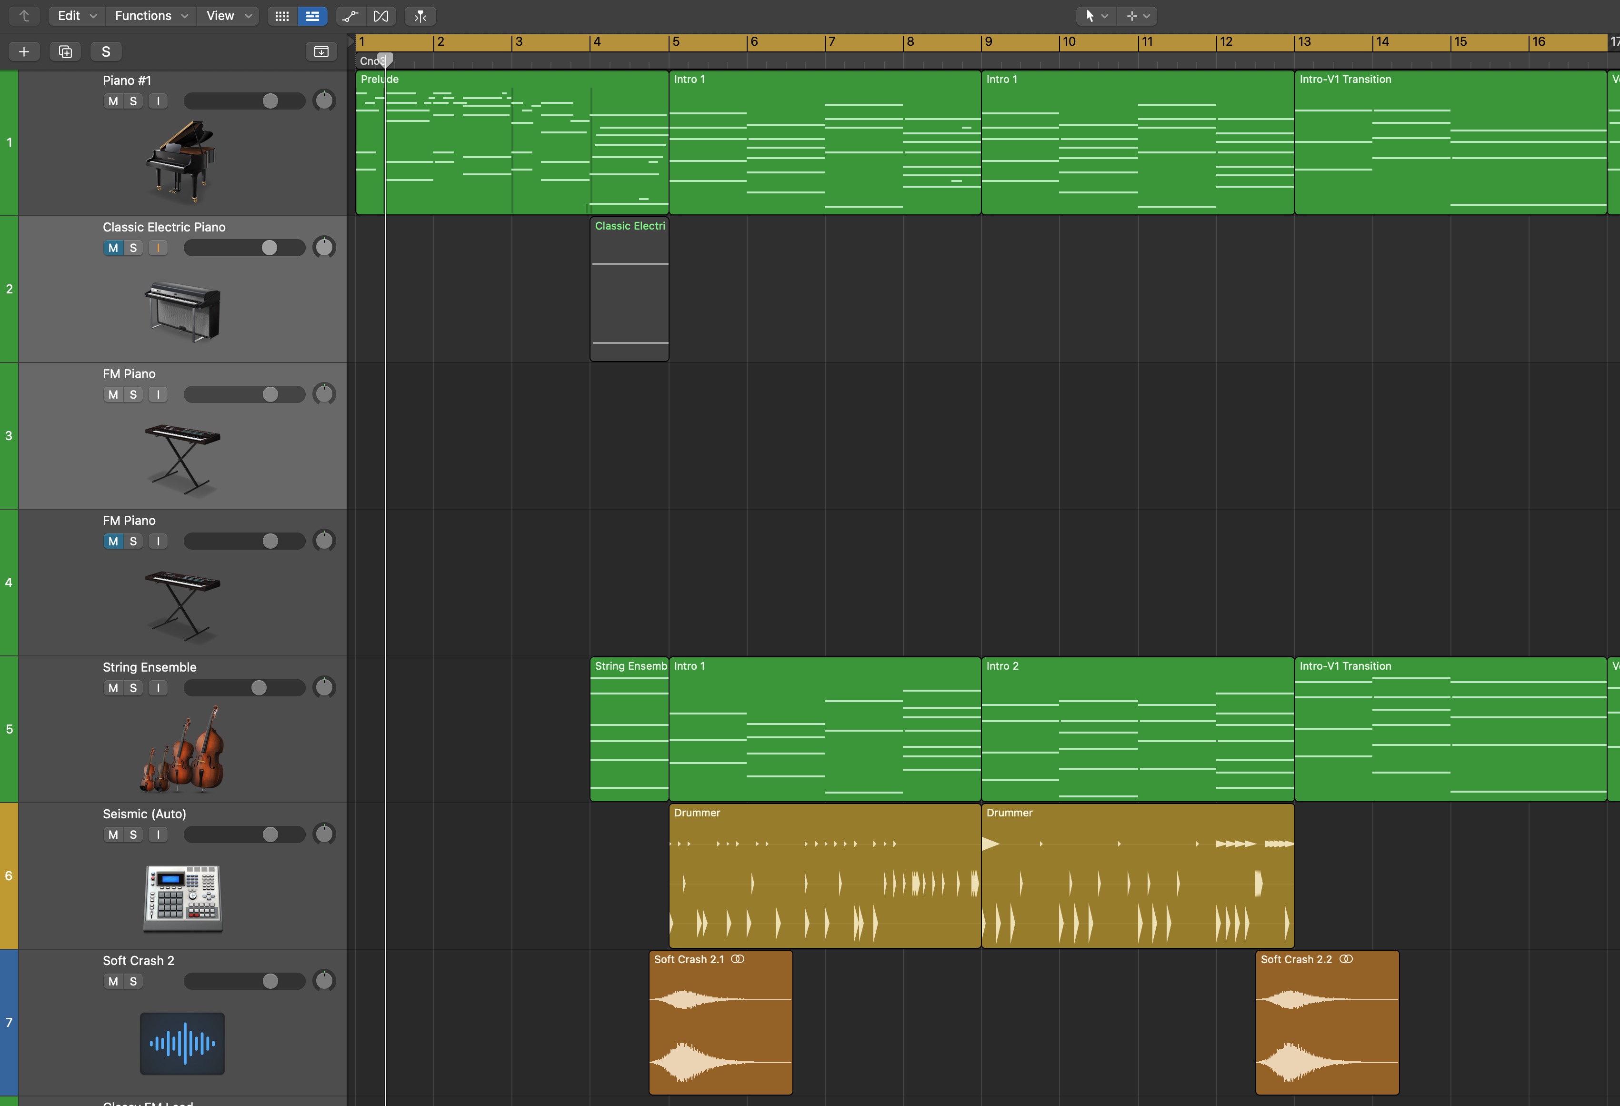The width and height of the screenshot is (1620, 1106).
Task: Toggle the automation curve icon
Action: tap(350, 16)
